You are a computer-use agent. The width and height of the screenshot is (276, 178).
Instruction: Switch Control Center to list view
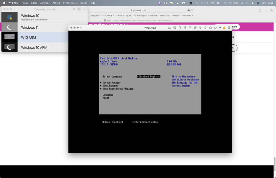click(x=79, y=9)
